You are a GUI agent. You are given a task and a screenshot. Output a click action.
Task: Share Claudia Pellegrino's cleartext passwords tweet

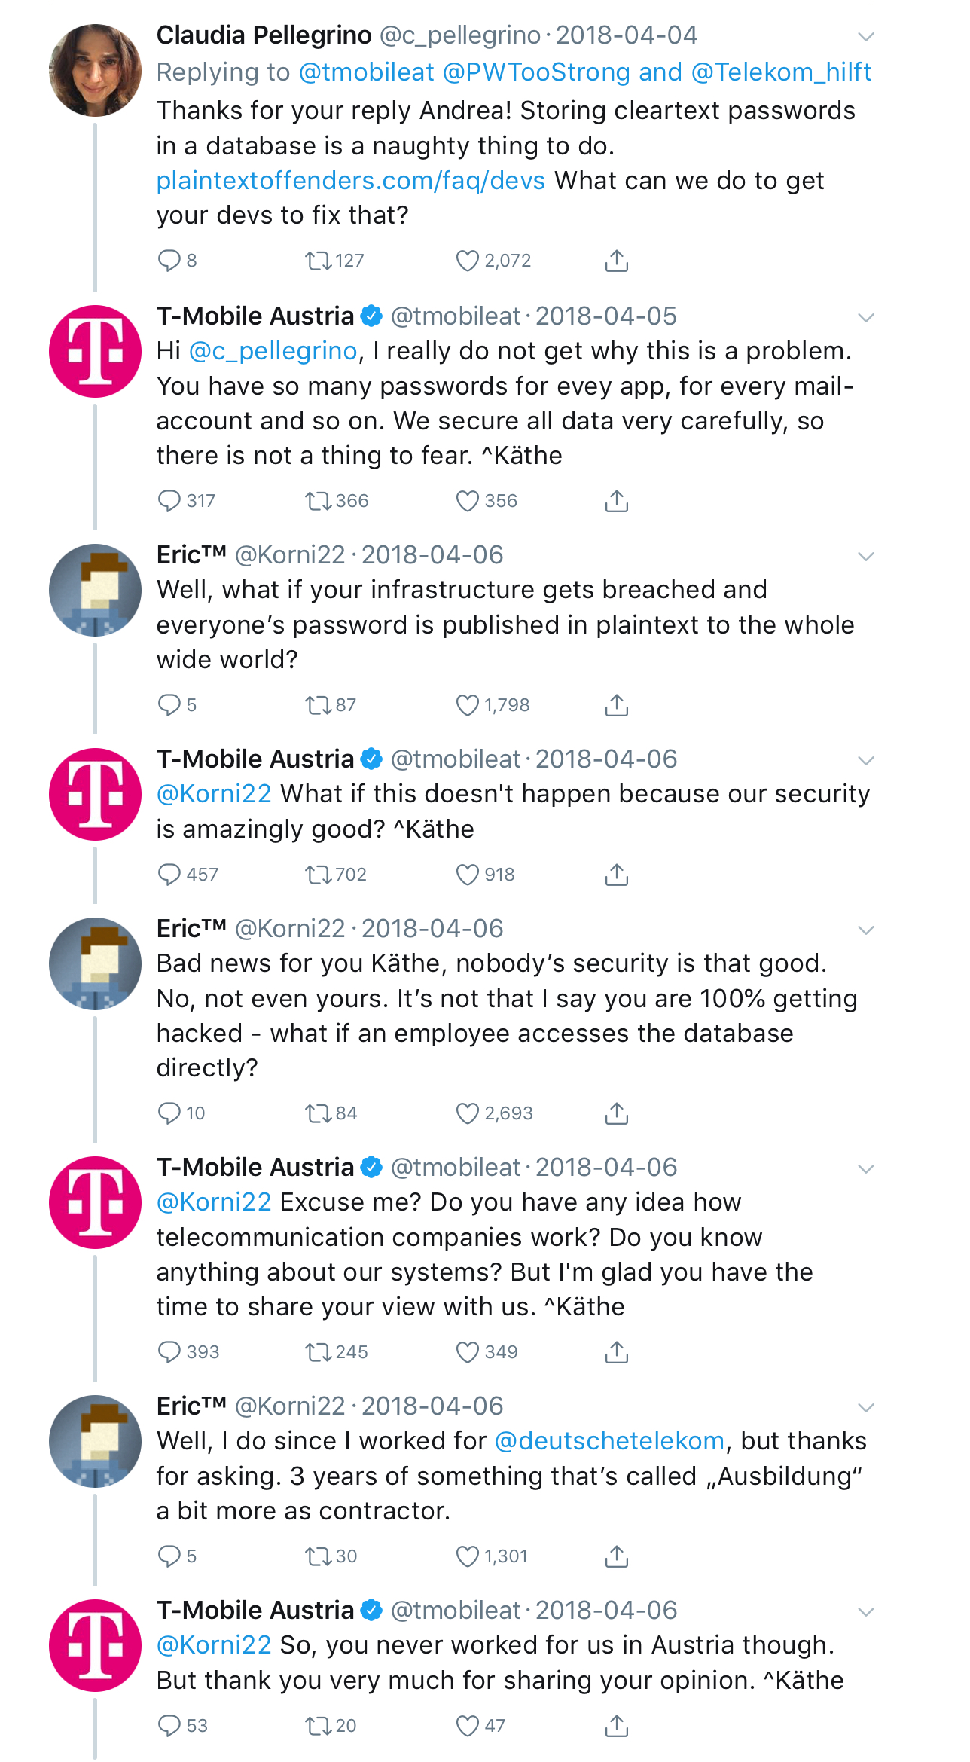(x=617, y=261)
